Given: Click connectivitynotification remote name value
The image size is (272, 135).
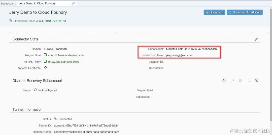Looking at the screenshot, I should (x=86, y=132).
